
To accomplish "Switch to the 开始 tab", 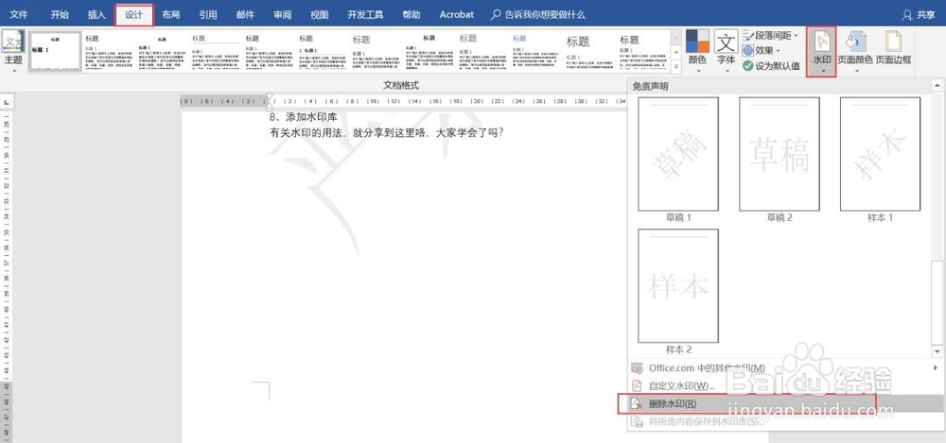I will [x=59, y=14].
